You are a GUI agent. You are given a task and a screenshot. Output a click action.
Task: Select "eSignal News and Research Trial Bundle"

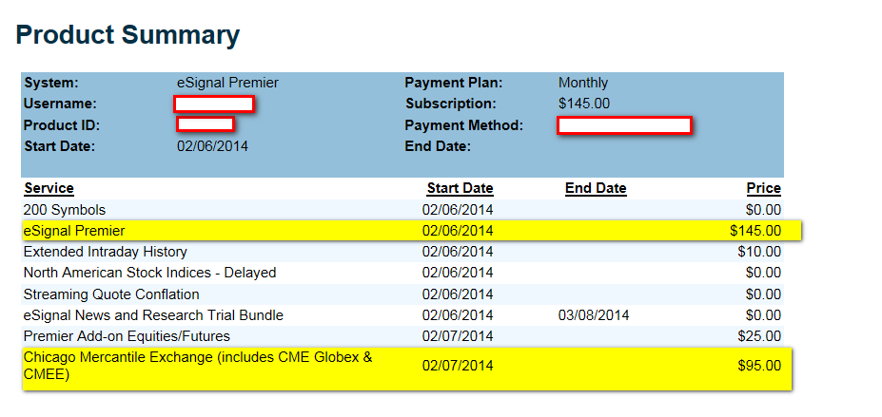click(153, 315)
